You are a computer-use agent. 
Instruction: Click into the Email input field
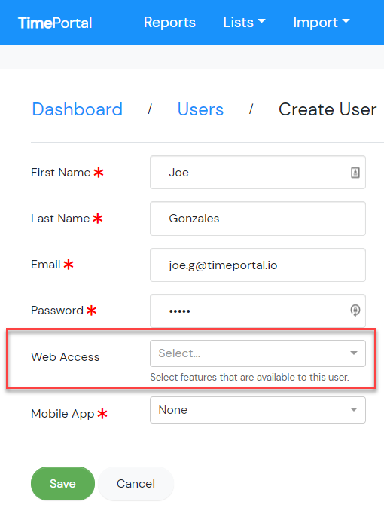tap(258, 265)
